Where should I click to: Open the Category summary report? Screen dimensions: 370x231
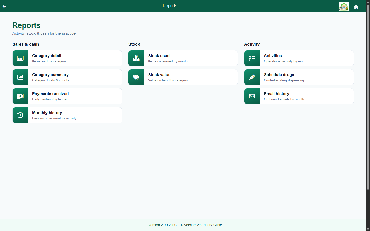[67, 77]
